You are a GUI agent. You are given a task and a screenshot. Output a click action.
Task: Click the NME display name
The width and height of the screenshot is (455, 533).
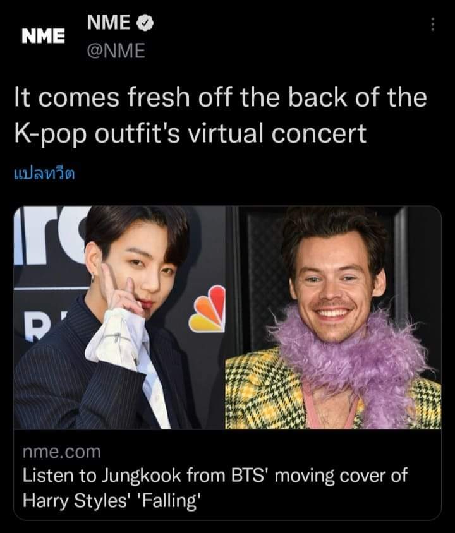pyautogui.click(x=109, y=23)
